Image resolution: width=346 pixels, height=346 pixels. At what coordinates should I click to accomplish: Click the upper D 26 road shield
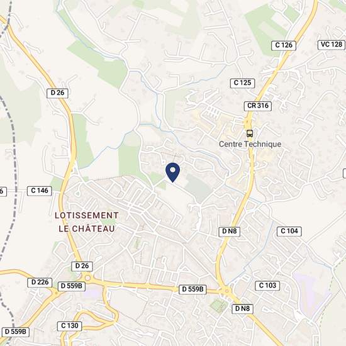[57, 93]
